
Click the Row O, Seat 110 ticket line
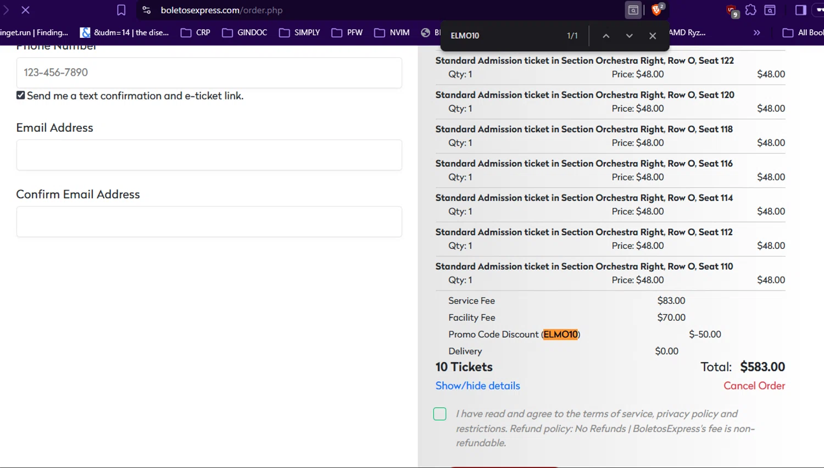(584, 266)
